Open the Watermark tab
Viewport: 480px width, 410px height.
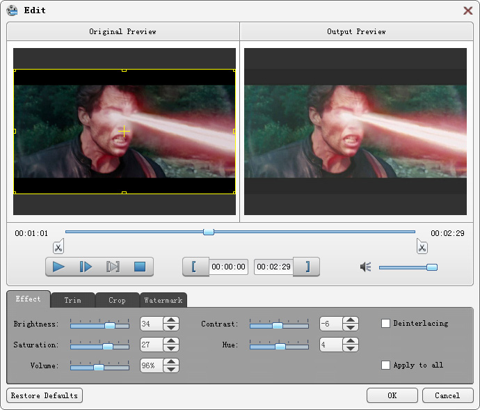(163, 300)
